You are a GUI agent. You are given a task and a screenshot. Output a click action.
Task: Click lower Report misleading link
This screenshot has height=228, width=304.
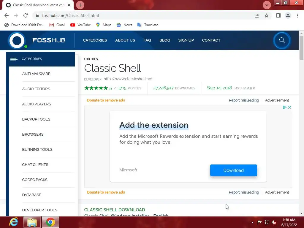pos(244,192)
